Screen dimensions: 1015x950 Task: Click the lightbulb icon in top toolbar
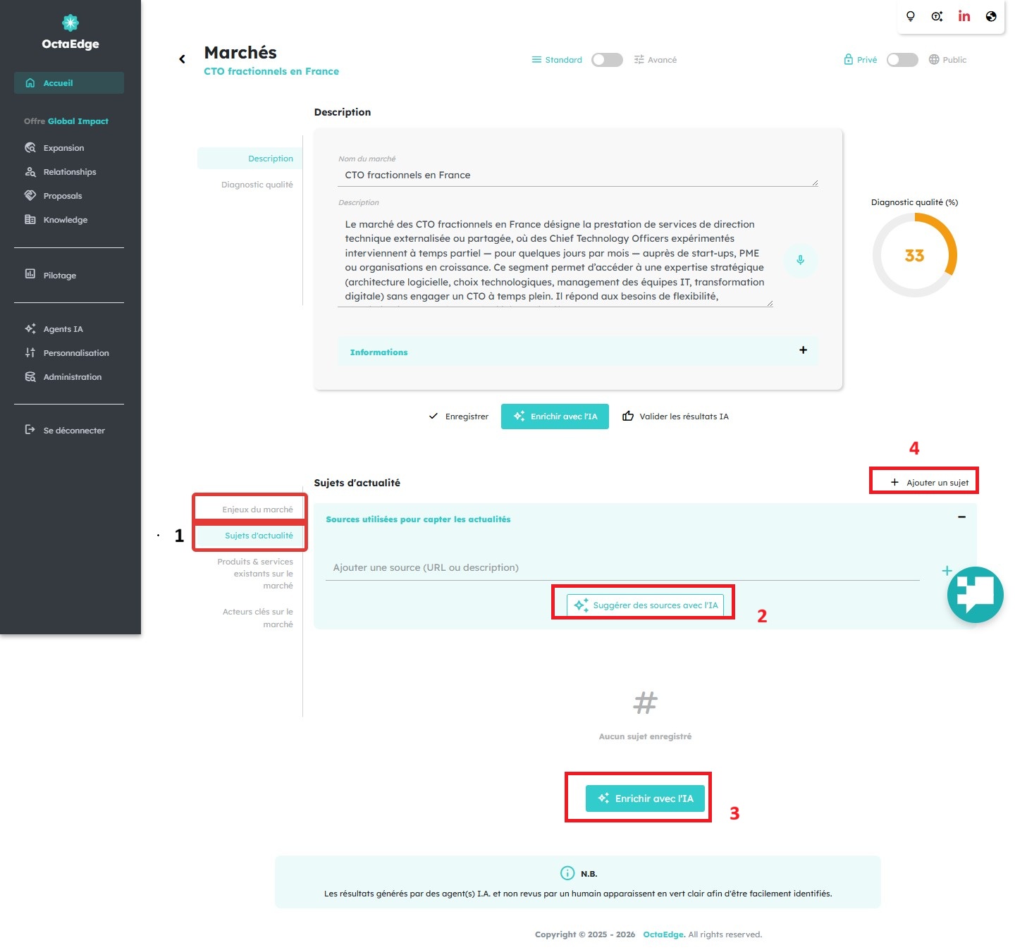[910, 16]
